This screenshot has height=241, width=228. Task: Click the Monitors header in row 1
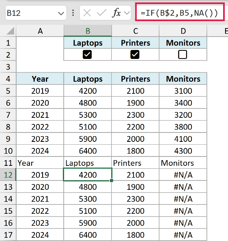(x=183, y=43)
